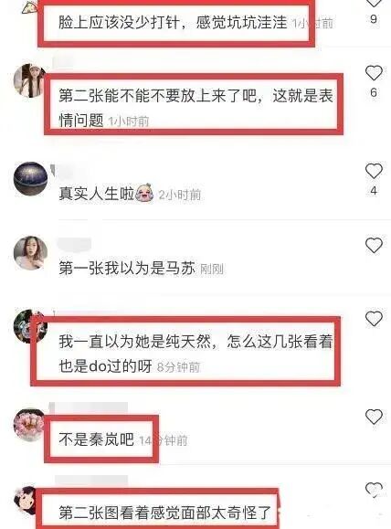This screenshot has width=391, height=529.
Task: Open avatar beside '我一直以为她是纯天然' comment
Action: click(x=29, y=326)
